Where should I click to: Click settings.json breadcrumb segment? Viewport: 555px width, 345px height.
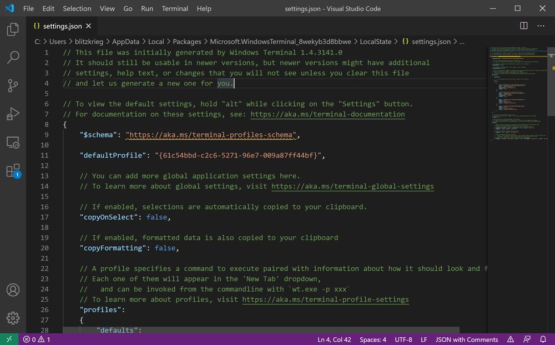(x=426, y=42)
